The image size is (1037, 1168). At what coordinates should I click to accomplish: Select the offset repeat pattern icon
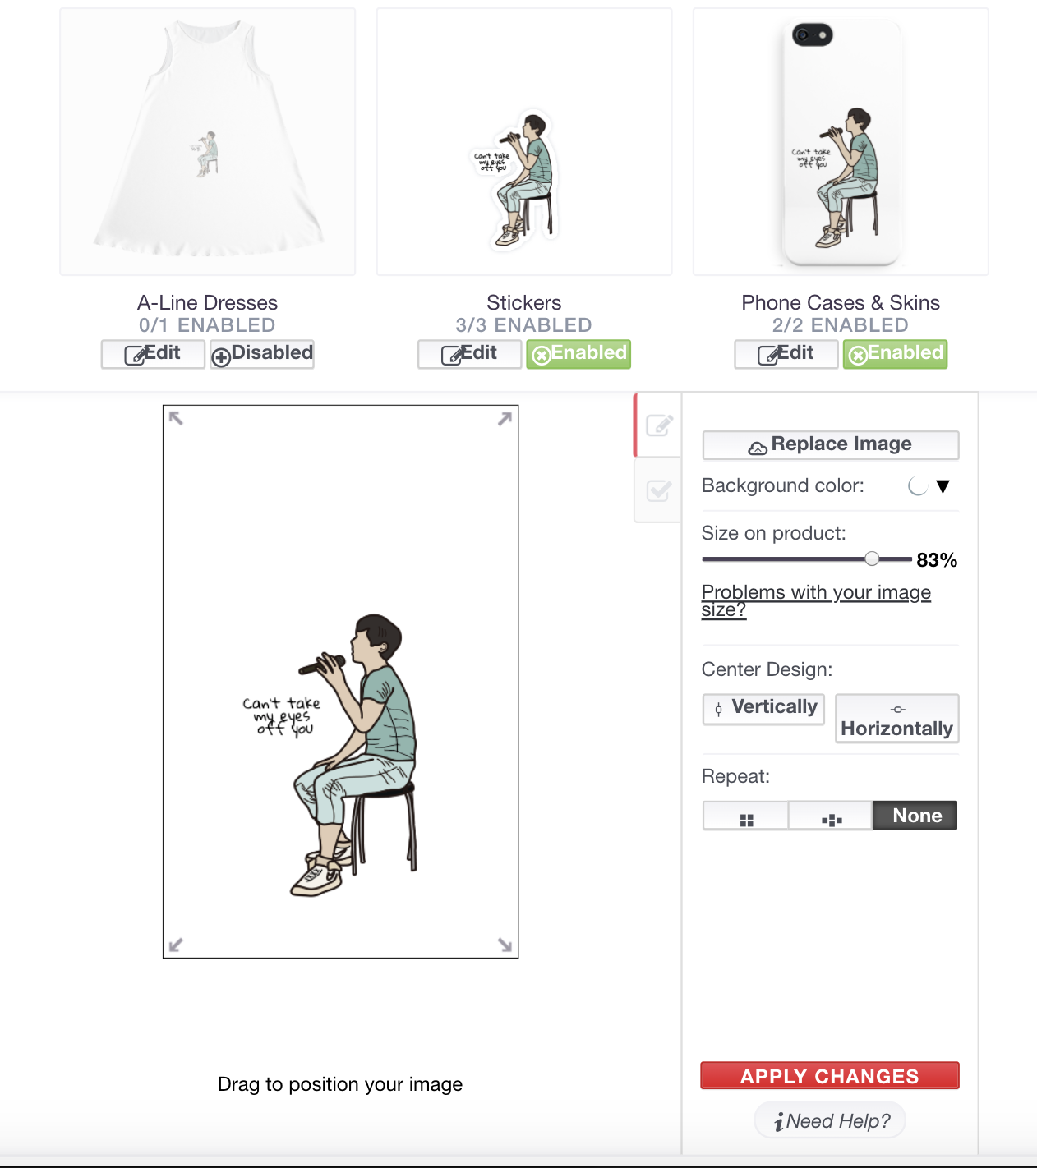[831, 816]
